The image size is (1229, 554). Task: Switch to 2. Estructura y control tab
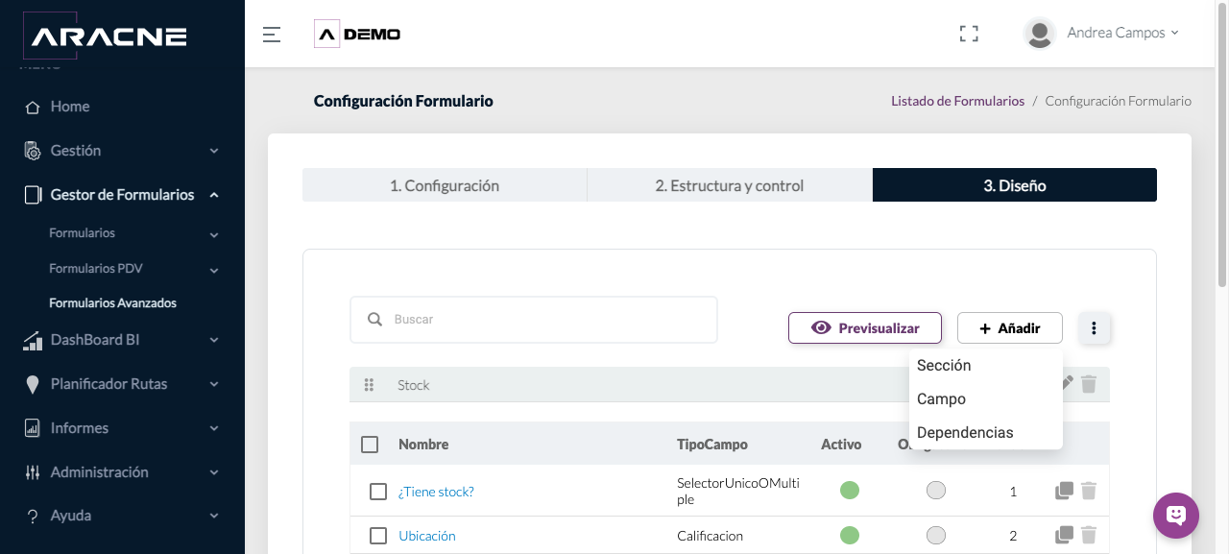[730, 185]
